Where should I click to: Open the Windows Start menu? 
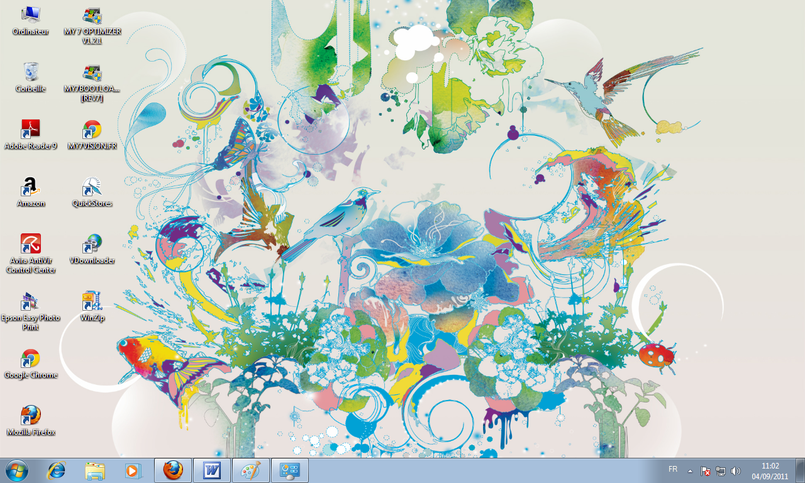click(x=16, y=470)
